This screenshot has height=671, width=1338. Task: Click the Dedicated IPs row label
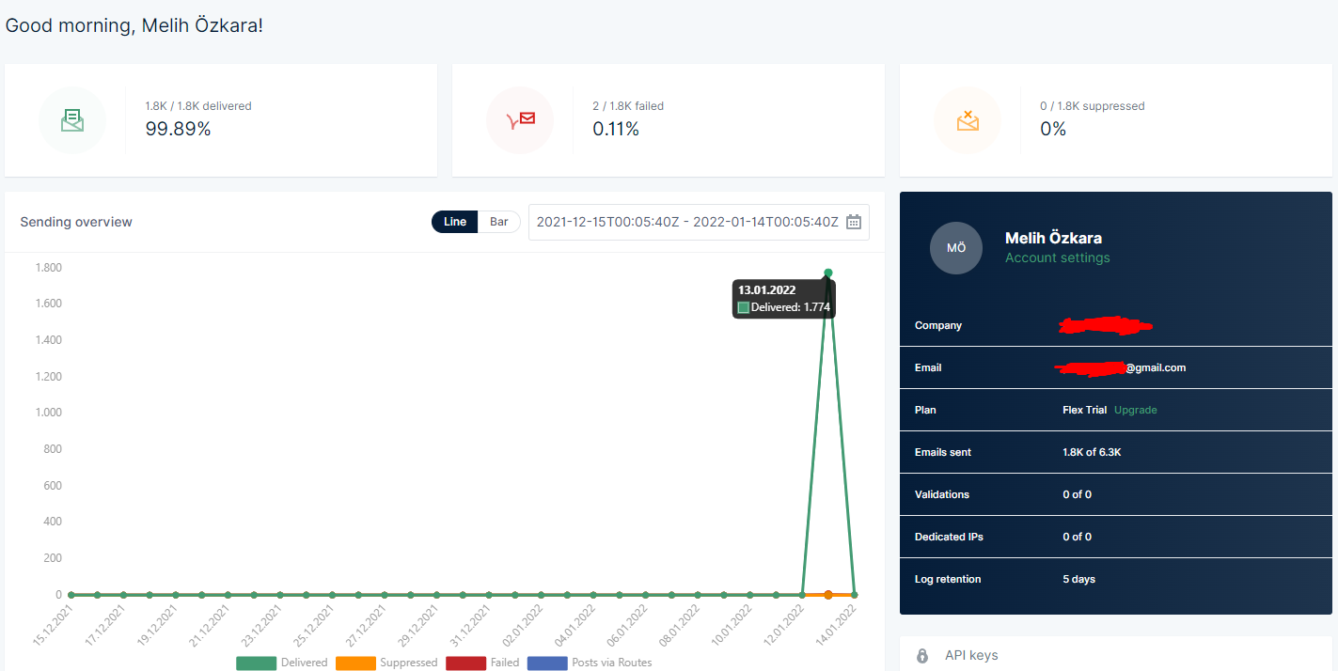(948, 537)
